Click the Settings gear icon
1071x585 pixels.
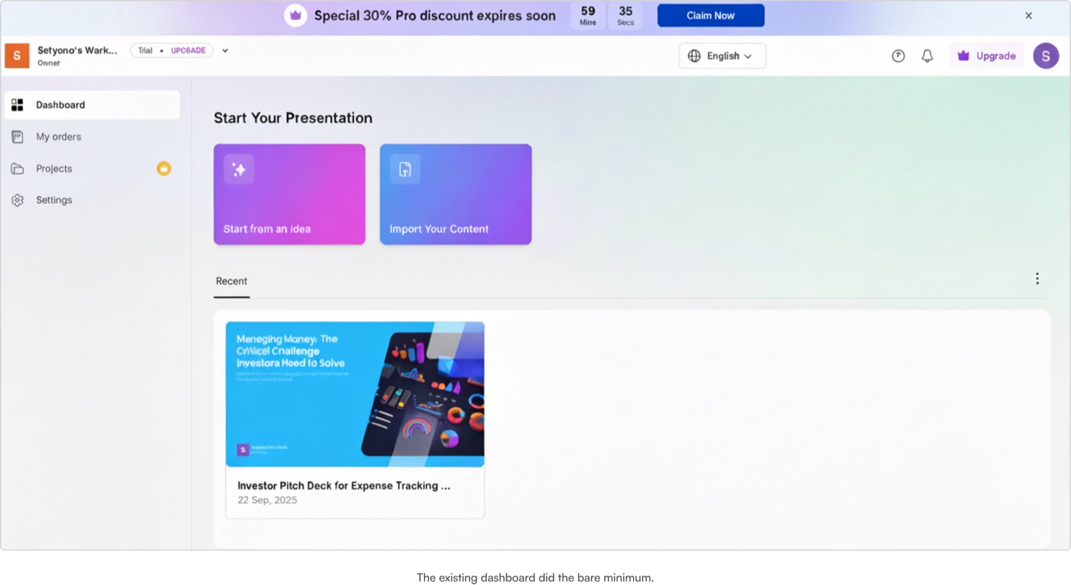(17, 200)
